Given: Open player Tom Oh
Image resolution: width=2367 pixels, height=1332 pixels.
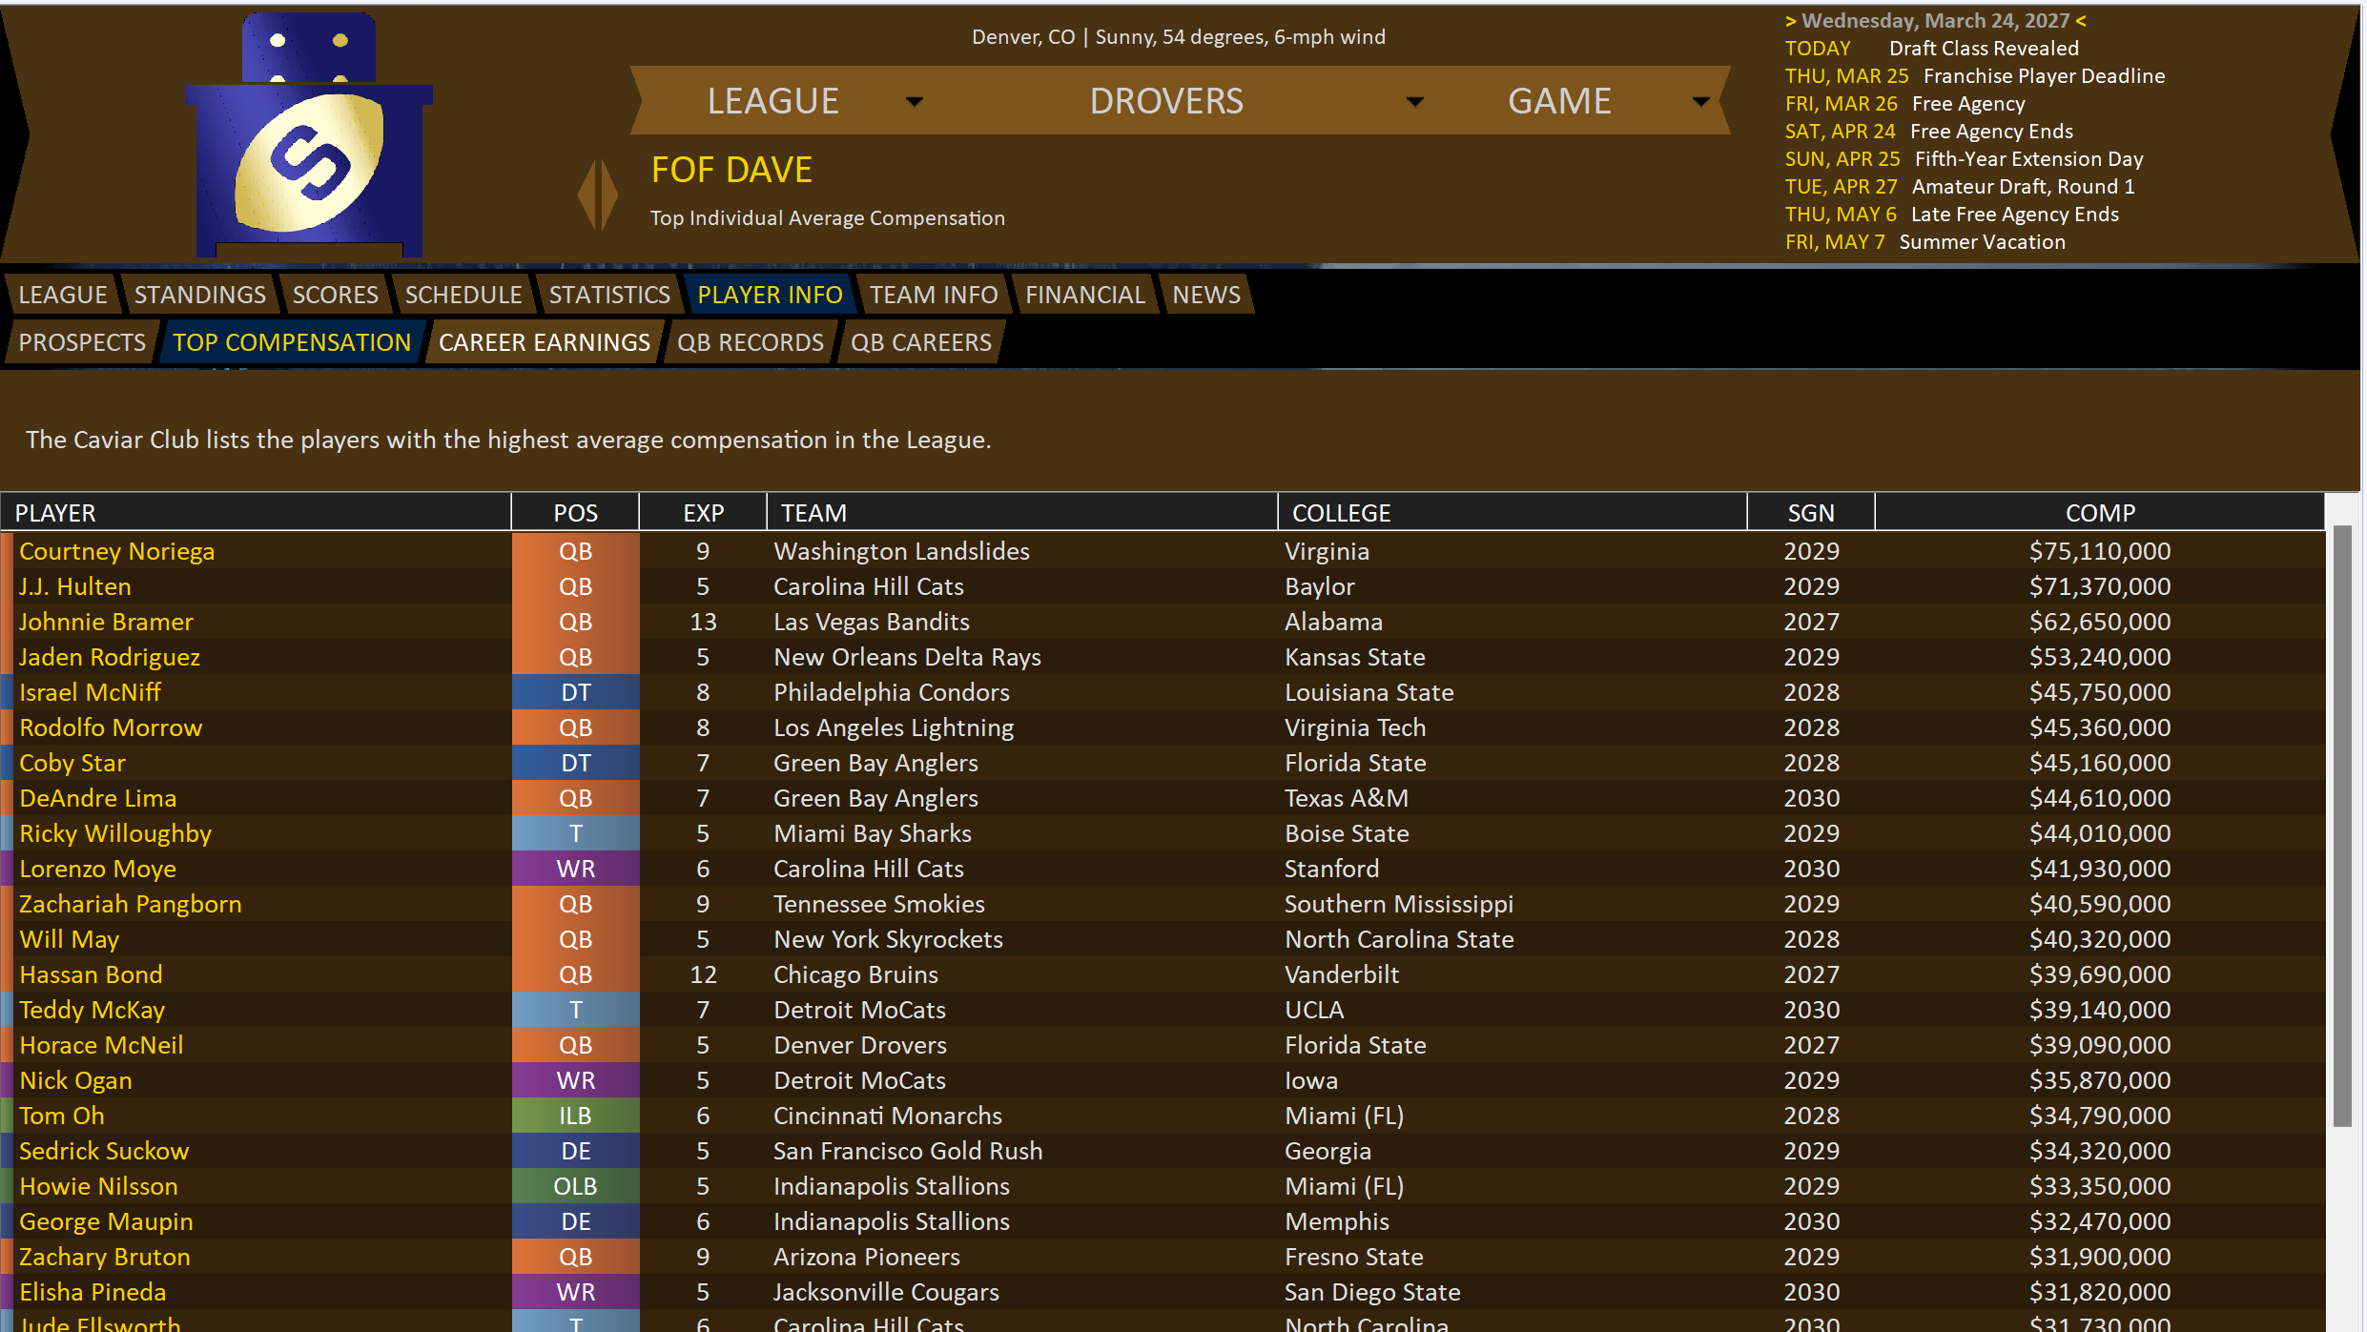Looking at the screenshot, I should pyautogui.click(x=62, y=1116).
